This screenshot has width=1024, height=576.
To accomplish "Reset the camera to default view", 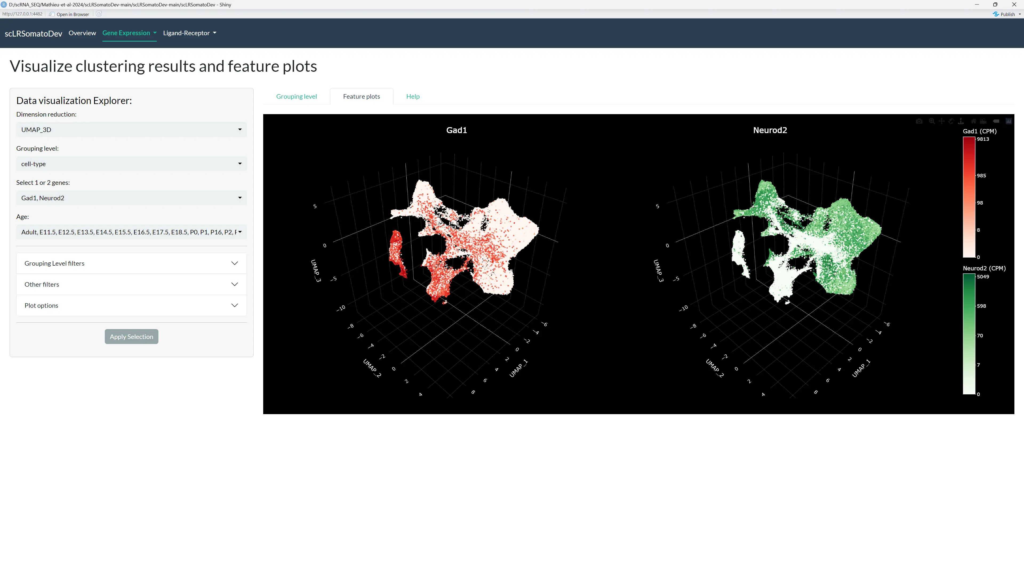I will coord(973,121).
